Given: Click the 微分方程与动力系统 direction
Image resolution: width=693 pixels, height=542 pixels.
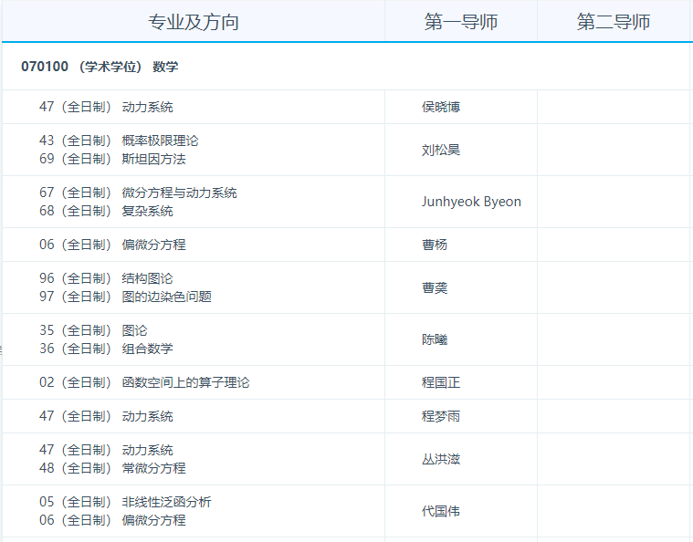Looking at the screenshot, I should [179, 193].
